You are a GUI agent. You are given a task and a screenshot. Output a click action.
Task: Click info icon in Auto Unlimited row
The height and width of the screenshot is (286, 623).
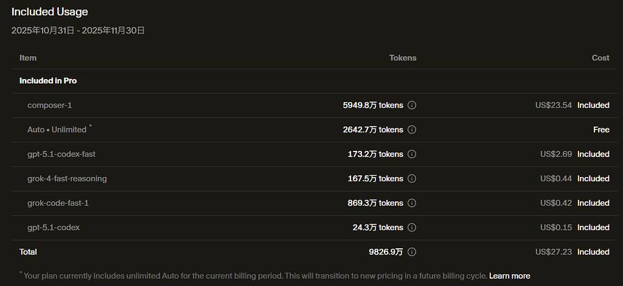click(412, 130)
